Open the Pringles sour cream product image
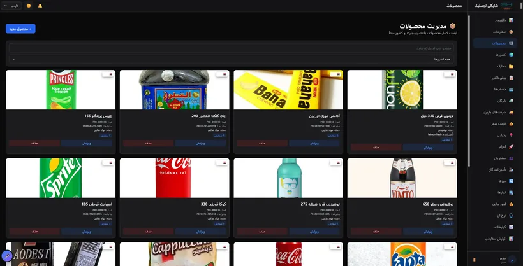This screenshot has height=266, width=523. click(x=61, y=90)
